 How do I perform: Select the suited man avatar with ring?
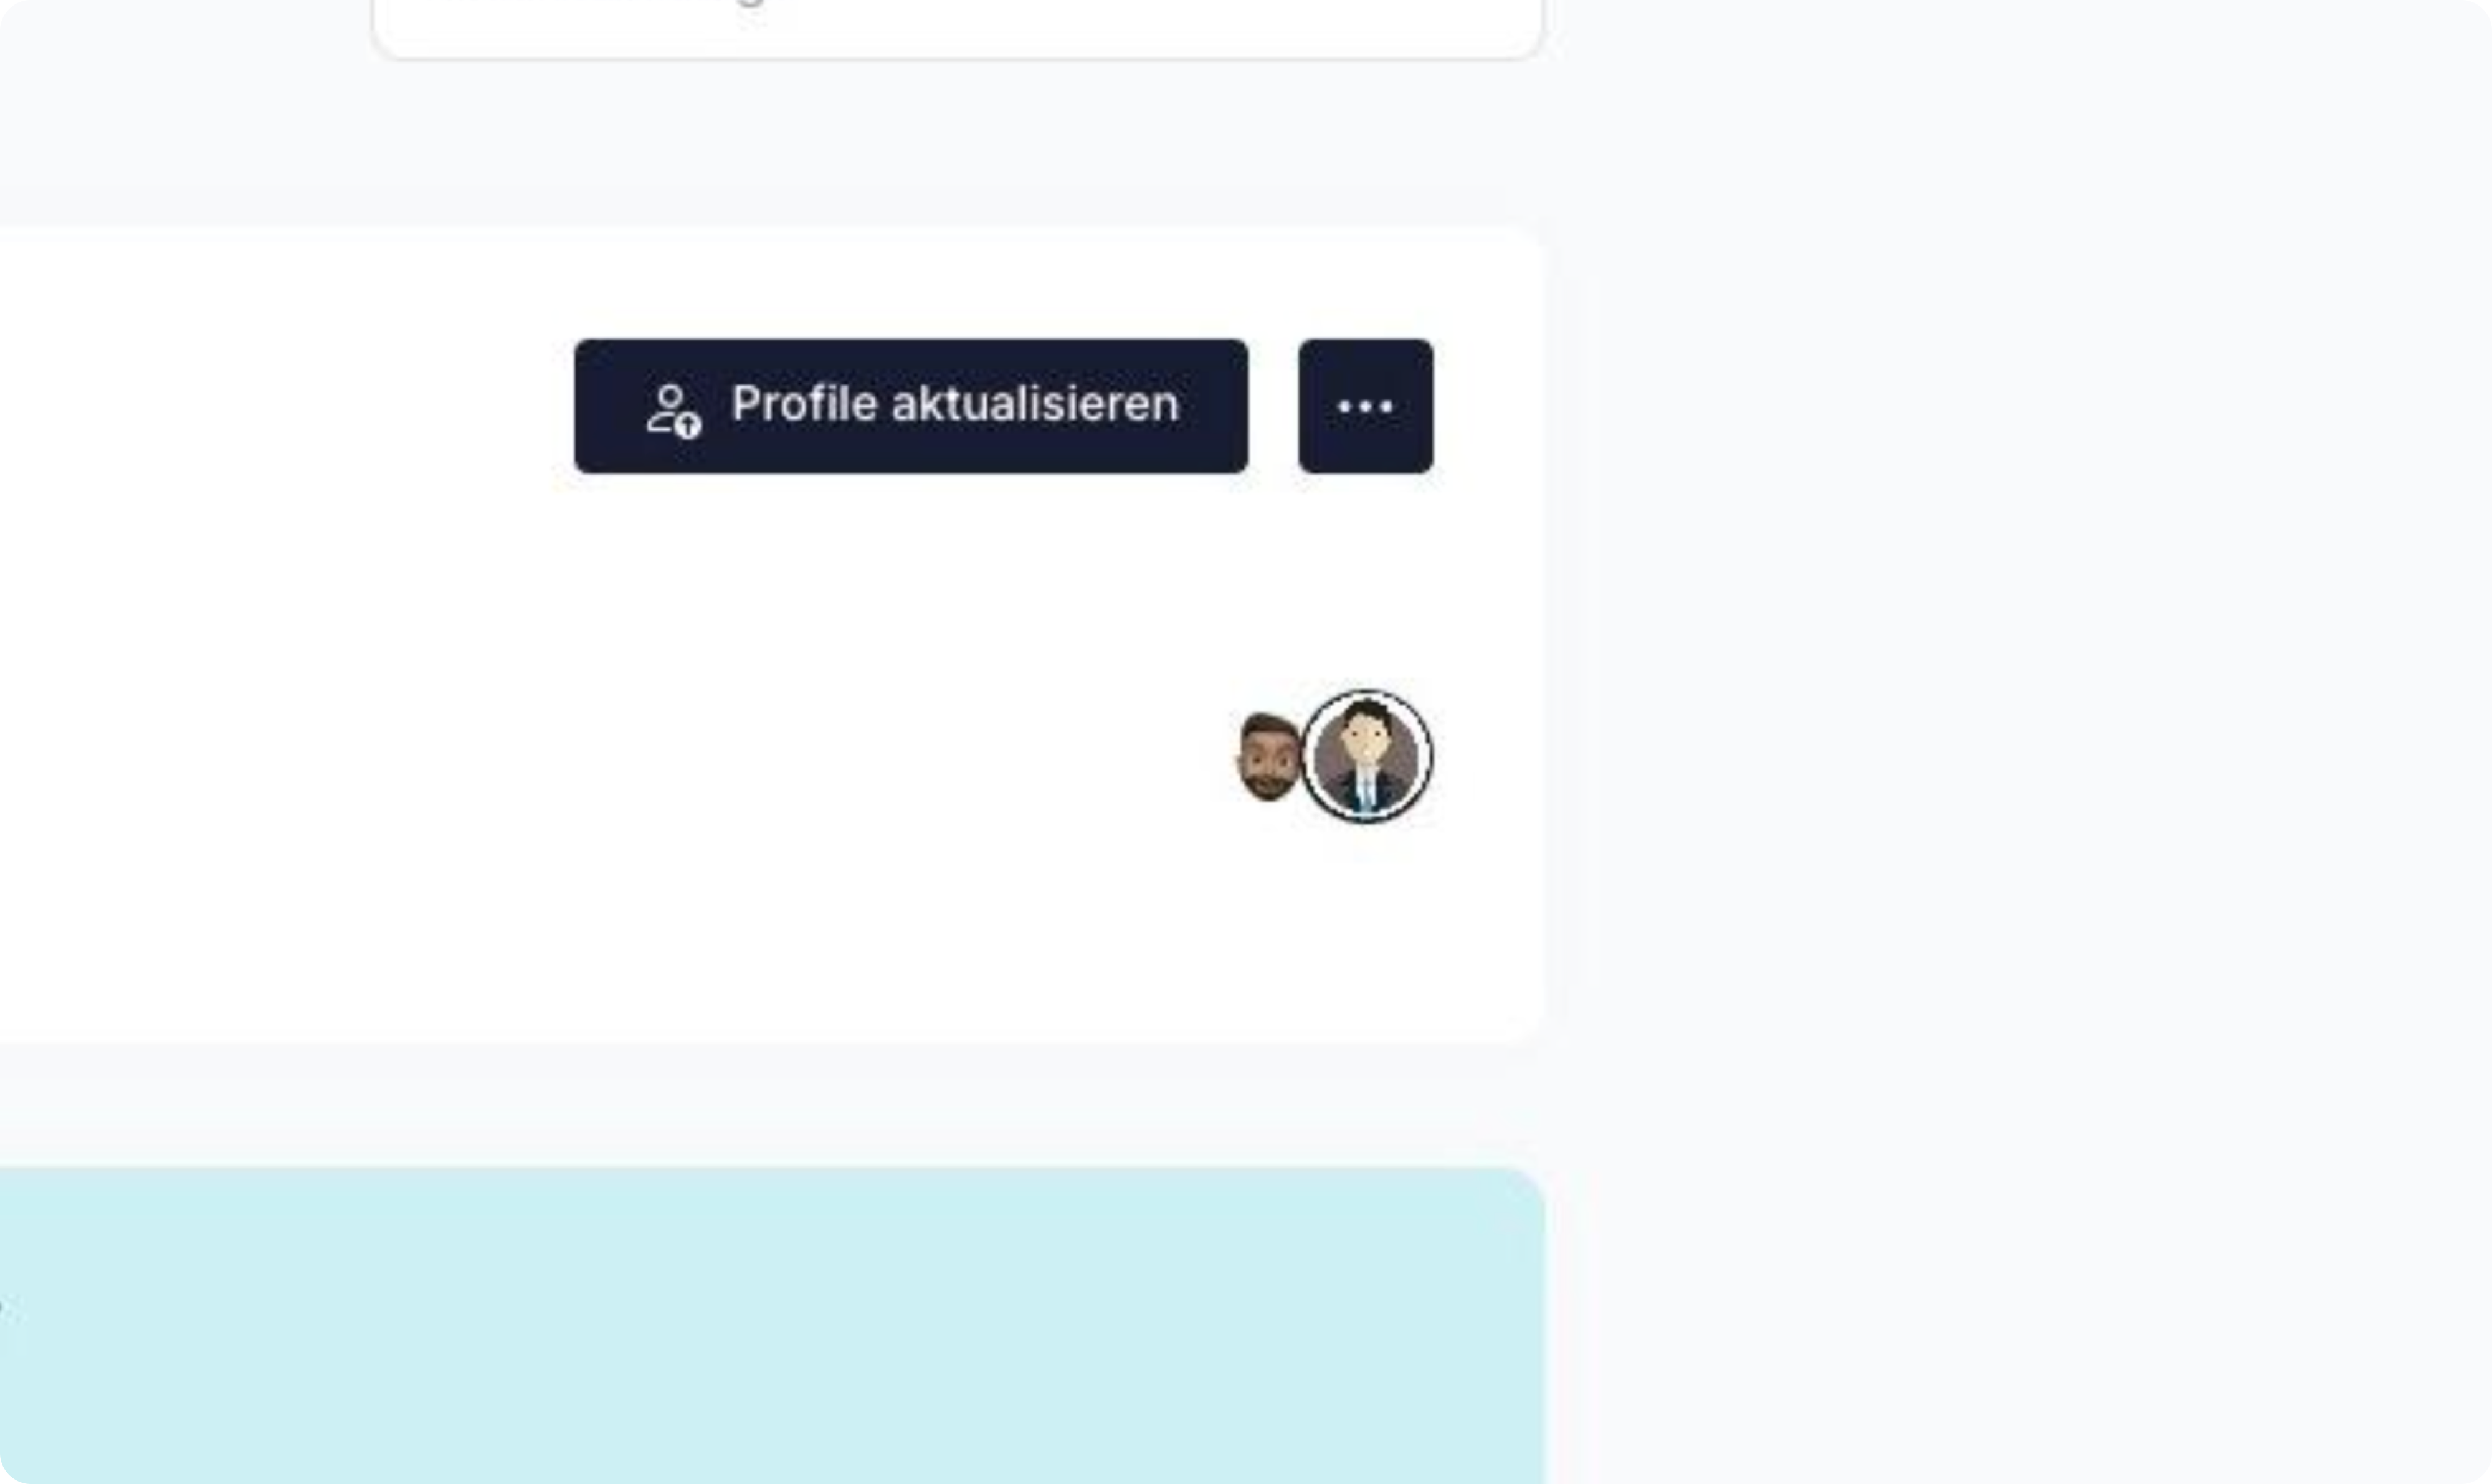1366,756
